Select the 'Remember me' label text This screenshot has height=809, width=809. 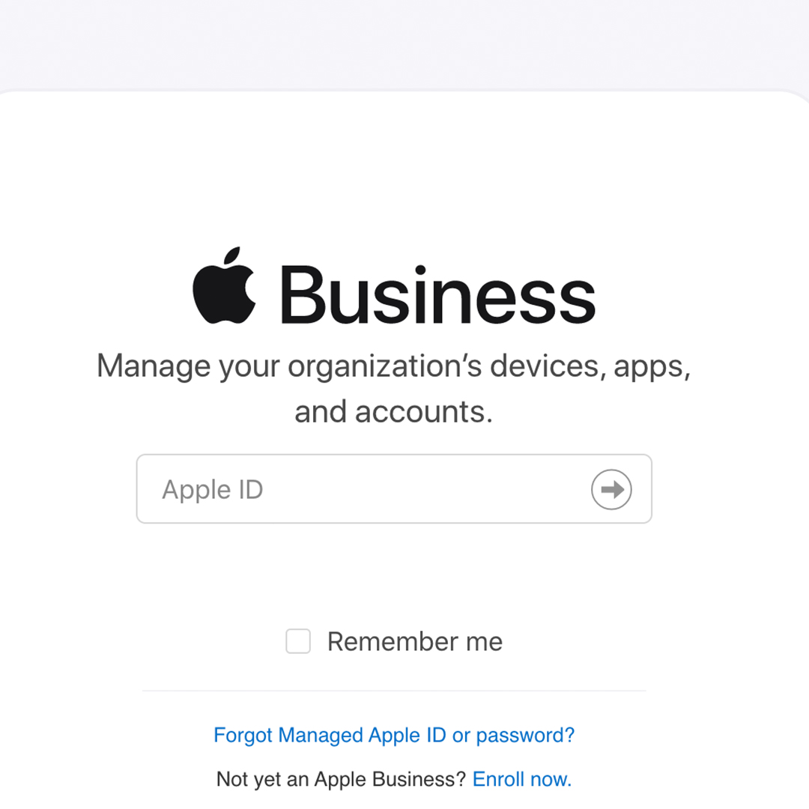(x=415, y=641)
